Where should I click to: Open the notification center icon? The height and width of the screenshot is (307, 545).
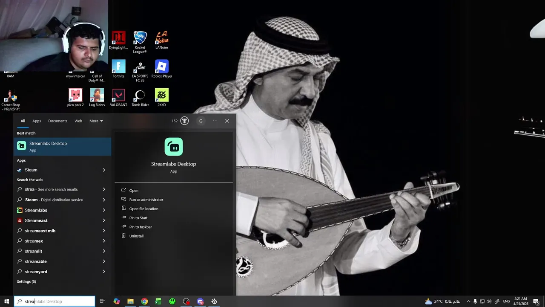(536, 301)
